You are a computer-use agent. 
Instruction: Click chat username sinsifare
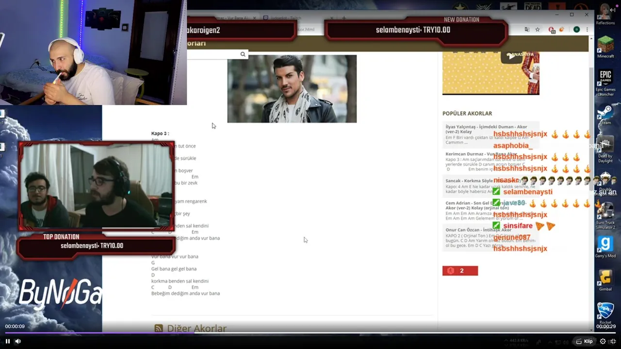pos(518,226)
